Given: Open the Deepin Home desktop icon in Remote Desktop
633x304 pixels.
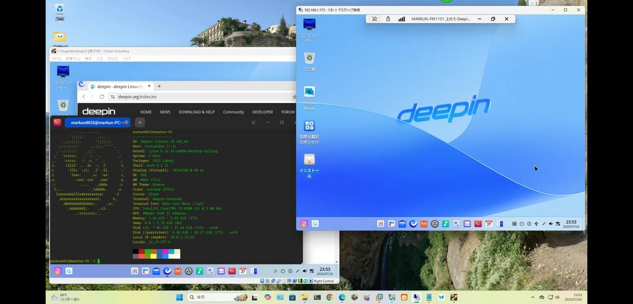Looking at the screenshot, I should point(309,97).
